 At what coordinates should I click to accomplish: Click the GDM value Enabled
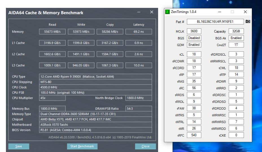pos(194,45)
